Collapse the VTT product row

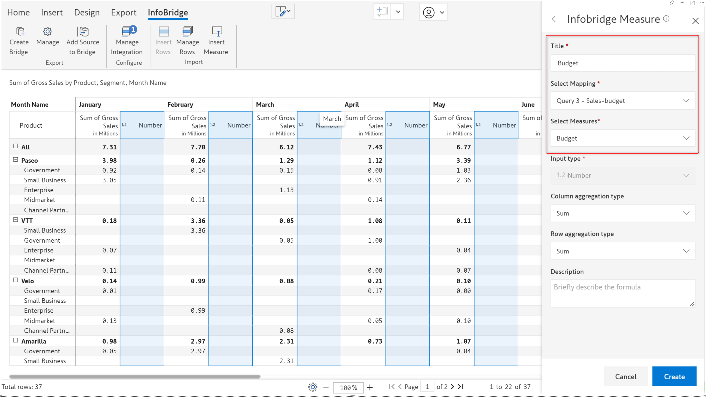[x=14, y=220]
